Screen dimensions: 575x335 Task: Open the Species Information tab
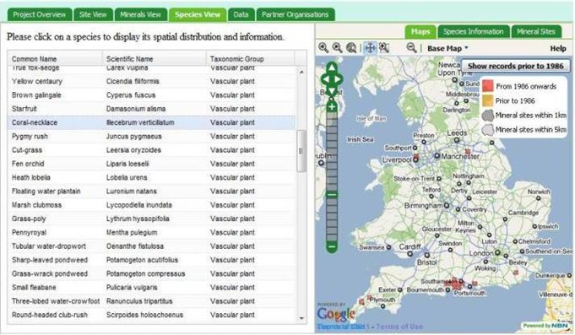(473, 31)
